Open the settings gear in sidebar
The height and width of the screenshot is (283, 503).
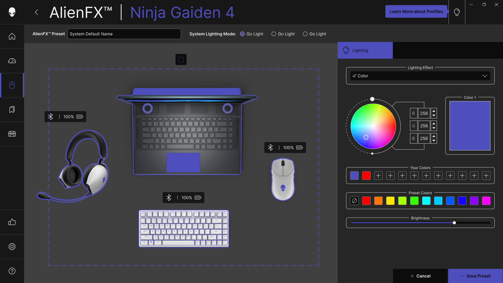[12, 247]
